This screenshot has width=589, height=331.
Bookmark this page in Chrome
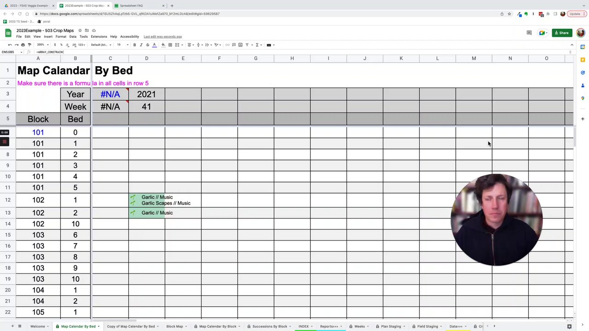[509, 14]
